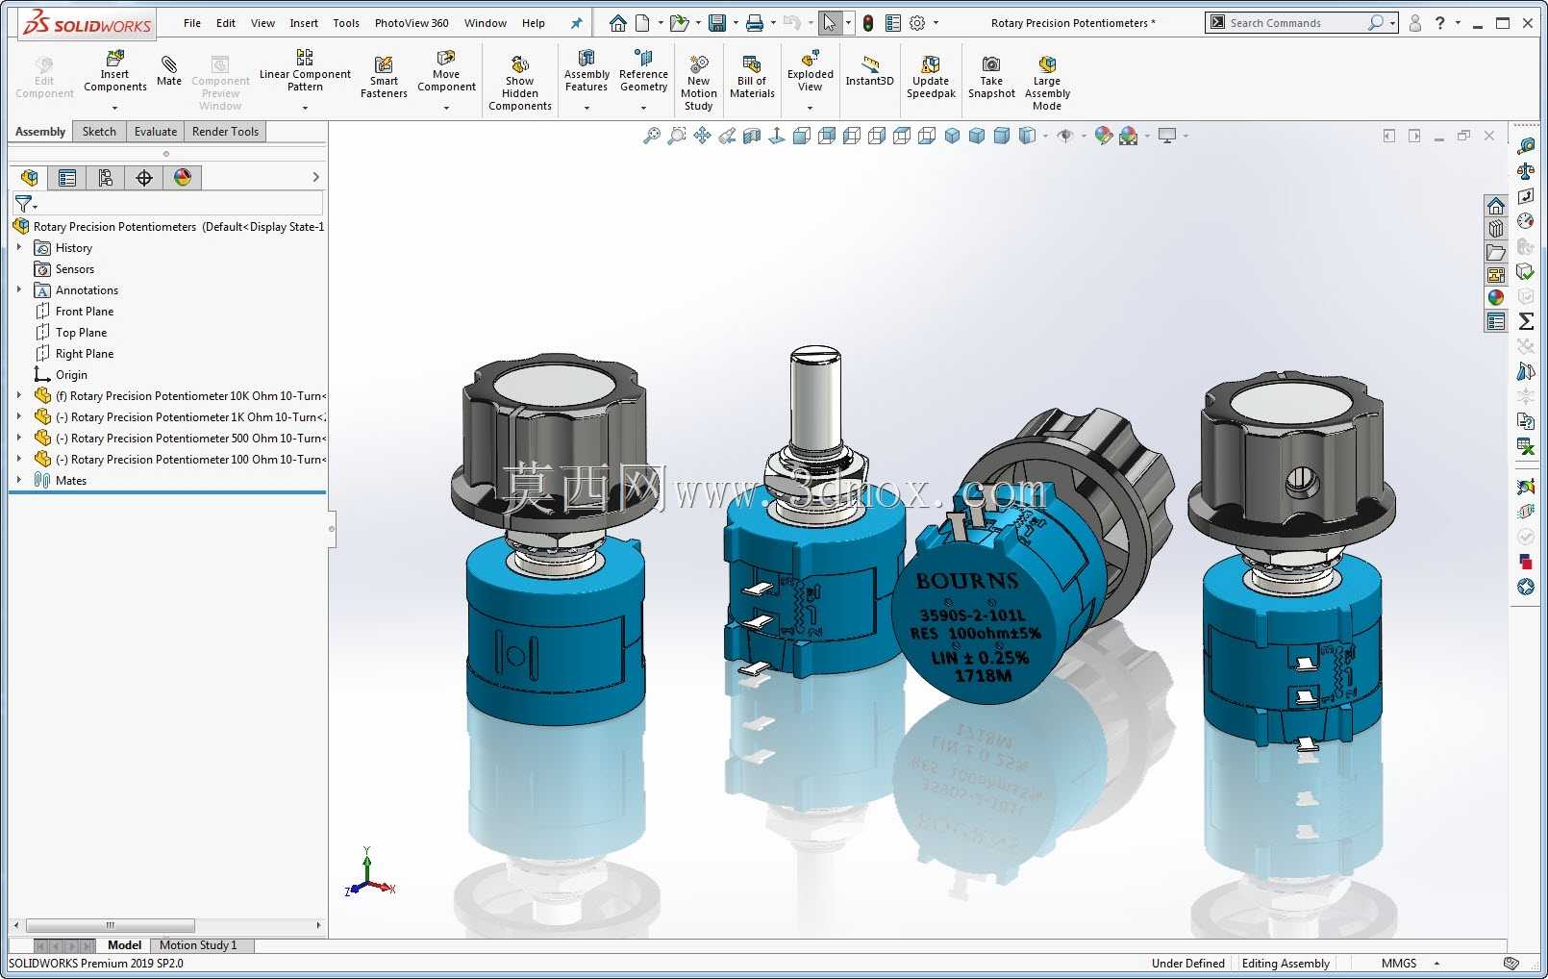Click the Linear Component Pattern button
The width and height of the screenshot is (1548, 979).
click(x=305, y=73)
